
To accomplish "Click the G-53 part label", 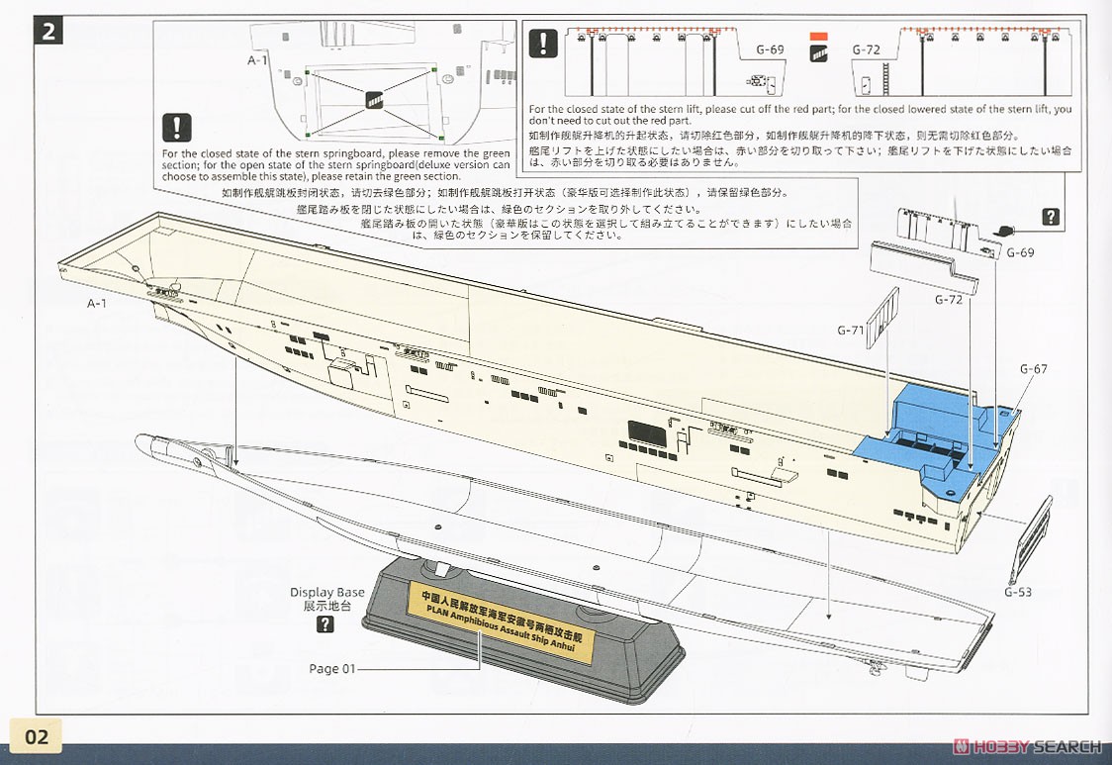I will click(1018, 592).
